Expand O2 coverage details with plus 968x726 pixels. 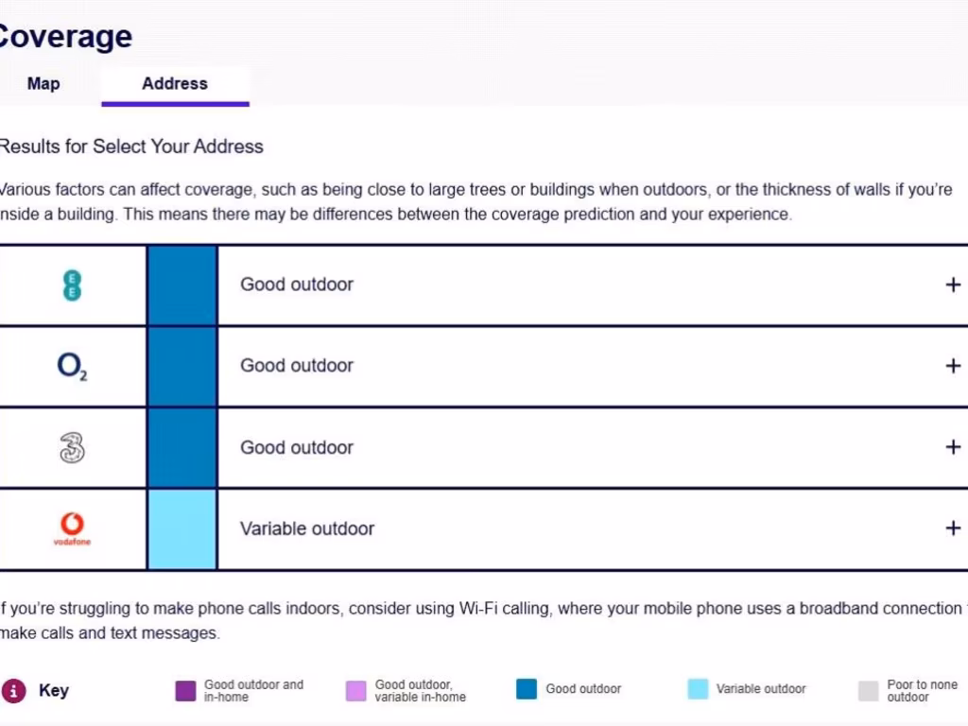(x=953, y=366)
